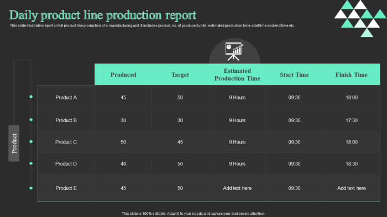Select the slide title 'Daily product line production report'
Screen dimensions: 387x217
tap(102, 15)
